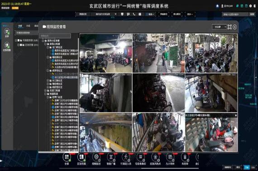Screen dimensions: 258x171
Task: Click the white round settings icon in the header
Action: [250, 6]
